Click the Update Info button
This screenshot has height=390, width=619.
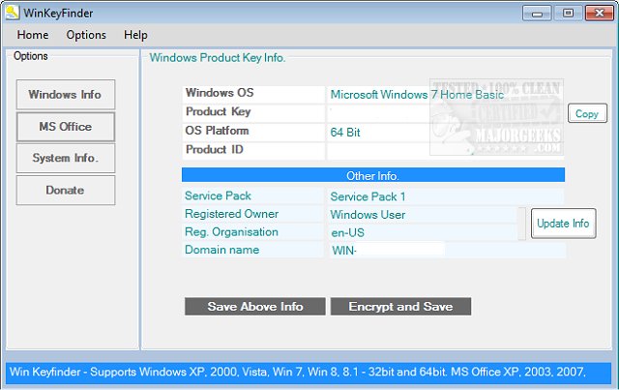click(x=563, y=224)
